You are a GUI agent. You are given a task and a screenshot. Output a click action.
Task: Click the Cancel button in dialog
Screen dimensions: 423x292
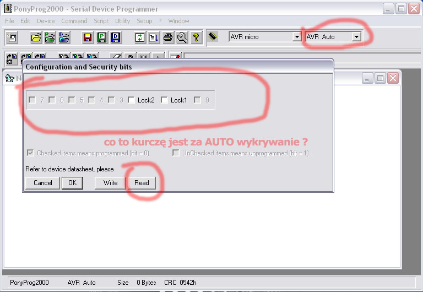tap(42, 183)
